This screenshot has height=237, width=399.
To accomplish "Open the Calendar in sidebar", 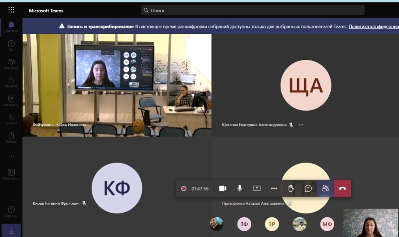I will (11, 101).
